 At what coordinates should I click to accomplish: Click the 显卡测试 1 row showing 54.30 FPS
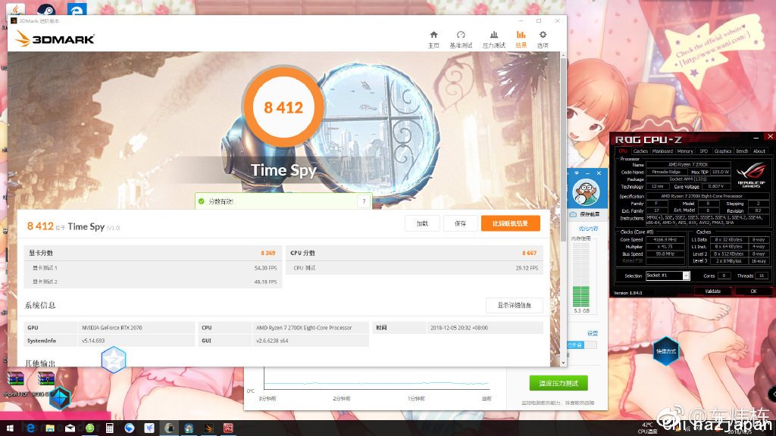pyautogui.click(x=152, y=268)
